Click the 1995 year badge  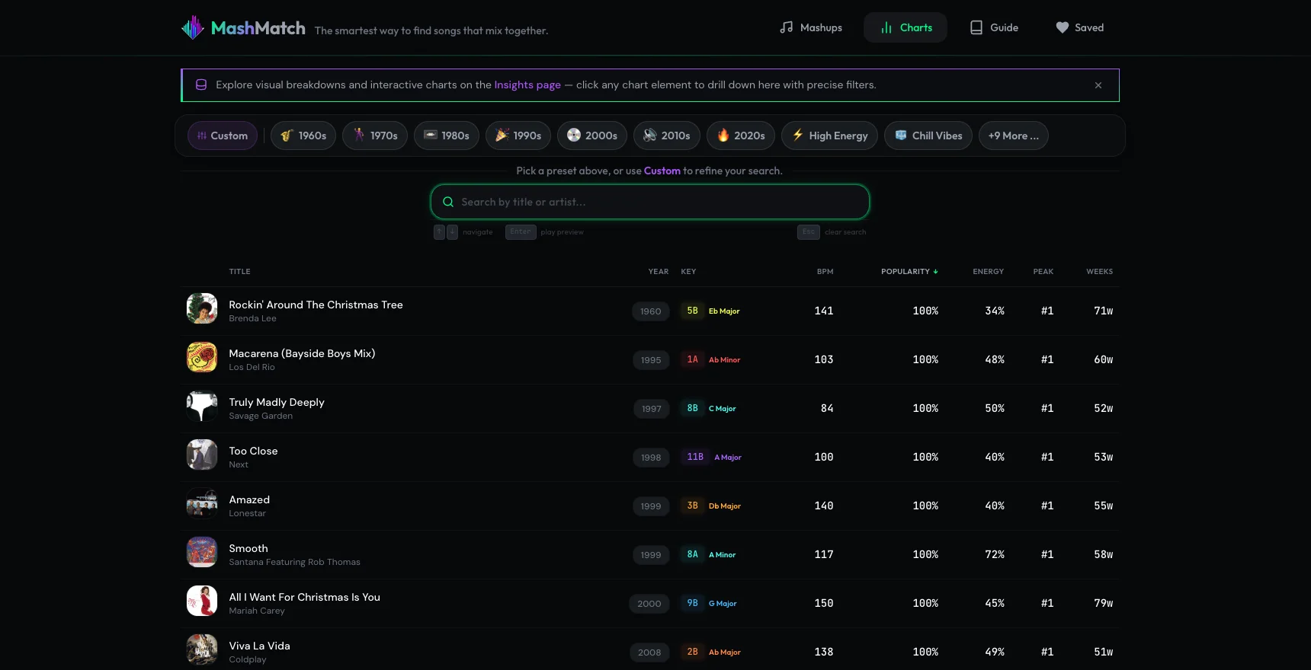[651, 360]
